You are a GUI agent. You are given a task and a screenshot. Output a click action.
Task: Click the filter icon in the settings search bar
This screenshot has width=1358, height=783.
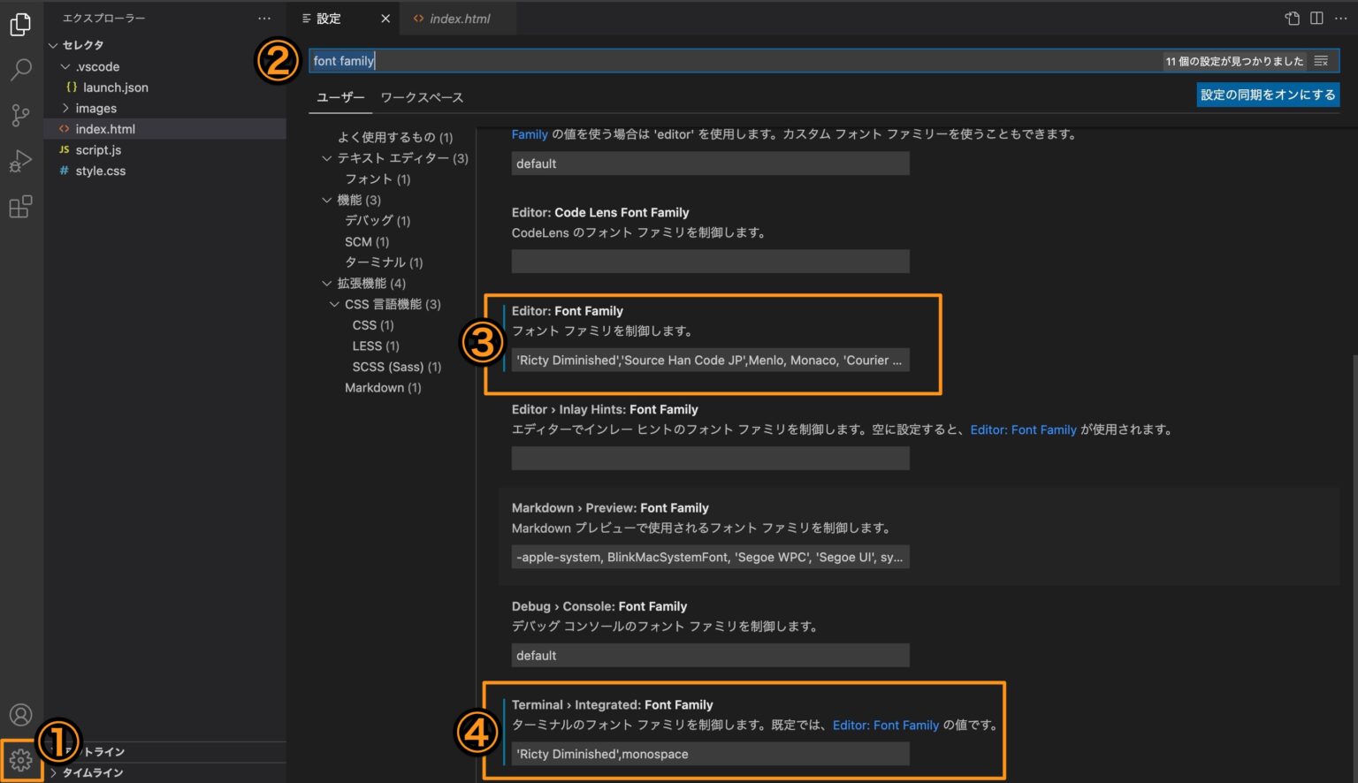click(1321, 61)
